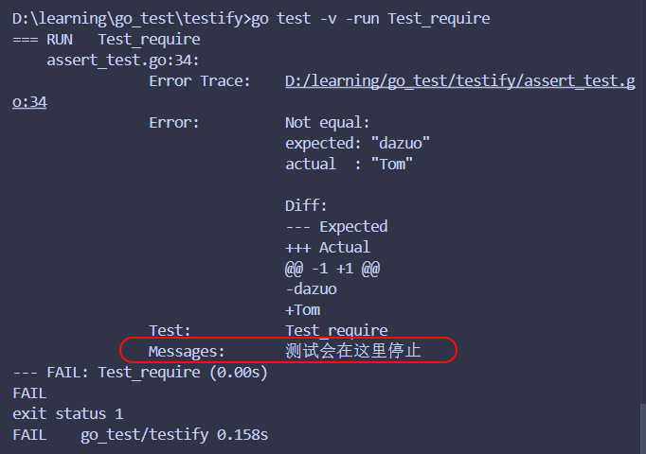Select the "-dazuo" removed diff line

tap(311, 289)
